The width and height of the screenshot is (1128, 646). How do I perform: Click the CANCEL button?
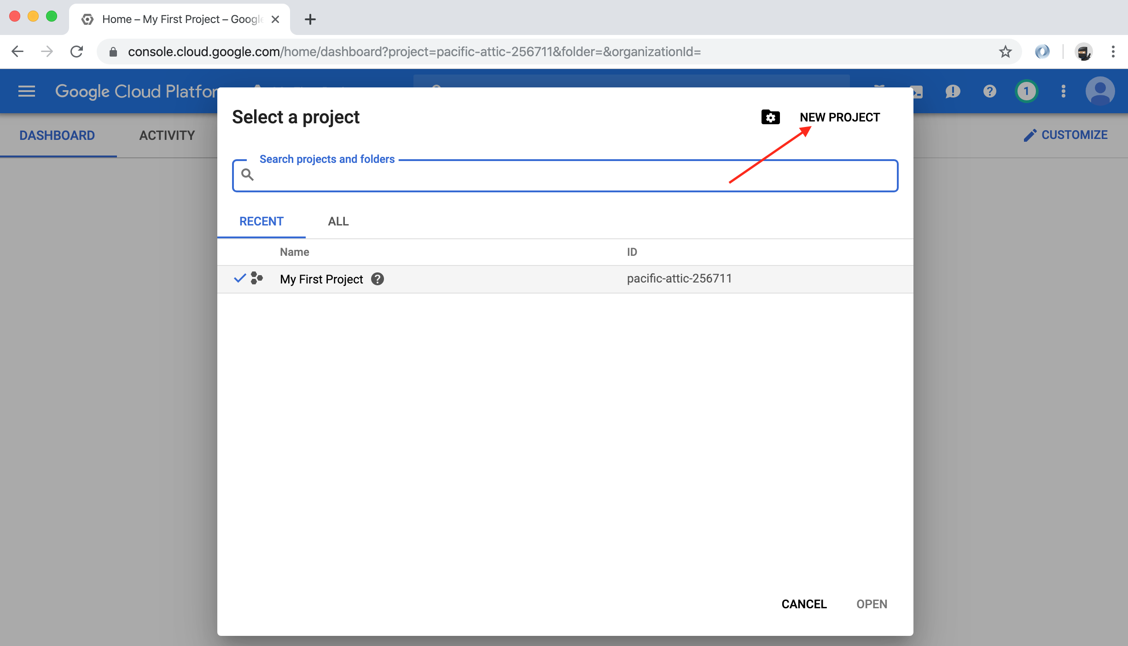pyautogui.click(x=803, y=604)
